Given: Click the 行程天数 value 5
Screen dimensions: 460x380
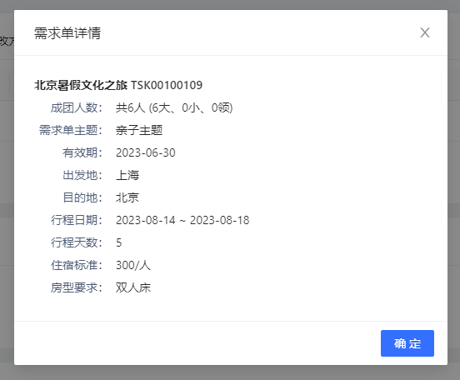Looking at the screenshot, I should 119,242.
